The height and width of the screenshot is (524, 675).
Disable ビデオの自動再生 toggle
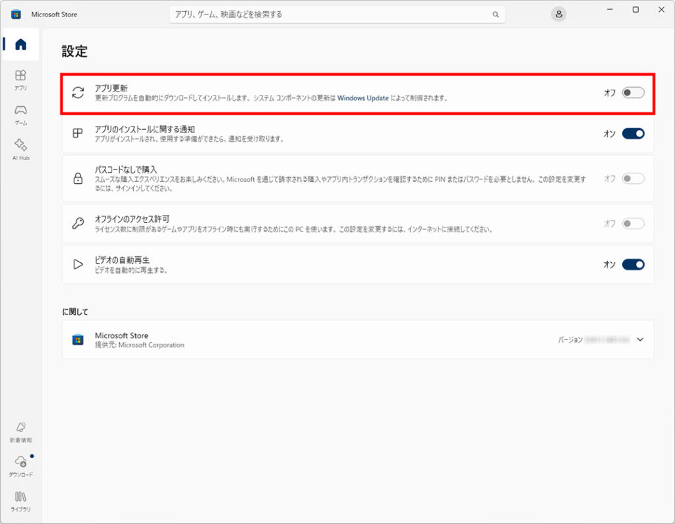pos(633,264)
